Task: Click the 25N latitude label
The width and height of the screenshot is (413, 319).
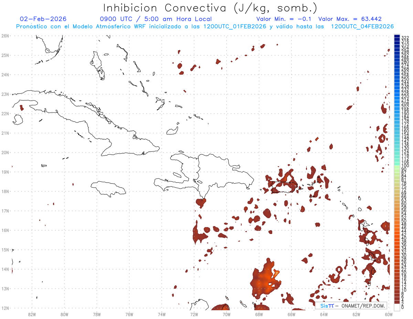Action: [x=5, y=55]
